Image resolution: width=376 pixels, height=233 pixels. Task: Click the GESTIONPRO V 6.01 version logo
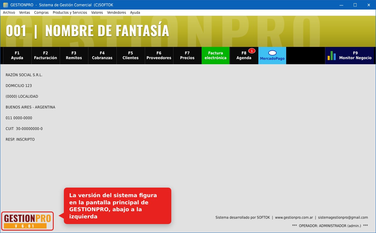pos(27,221)
